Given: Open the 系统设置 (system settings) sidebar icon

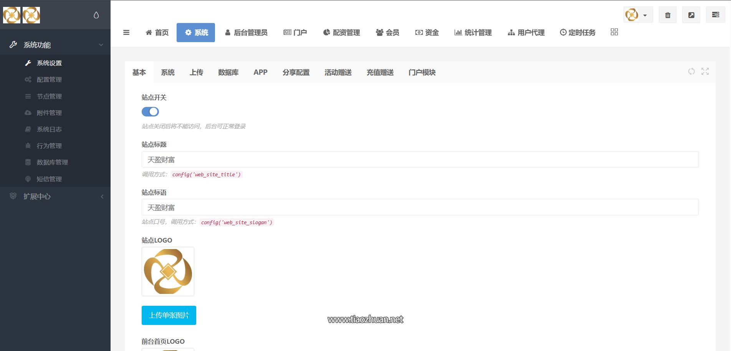Looking at the screenshot, I should pyautogui.click(x=28, y=63).
